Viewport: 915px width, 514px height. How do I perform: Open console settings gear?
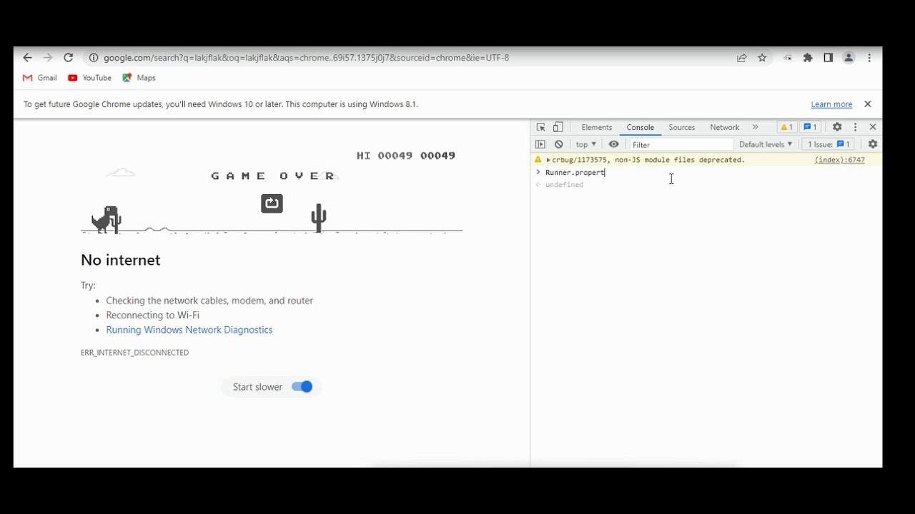pyautogui.click(x=873, y=144)
